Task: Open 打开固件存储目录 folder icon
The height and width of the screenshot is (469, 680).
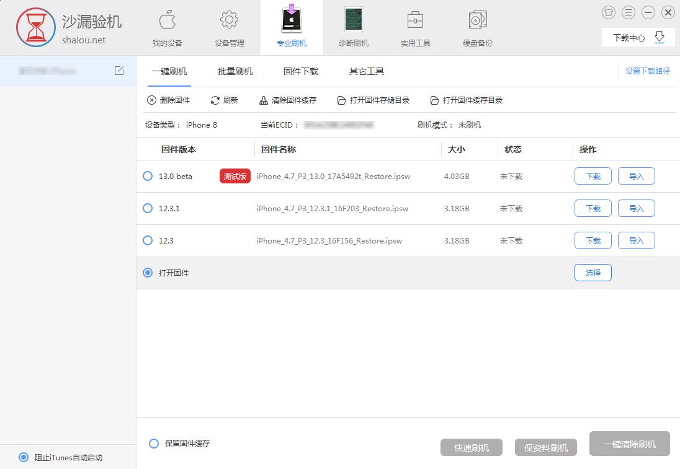Action: 341,100
